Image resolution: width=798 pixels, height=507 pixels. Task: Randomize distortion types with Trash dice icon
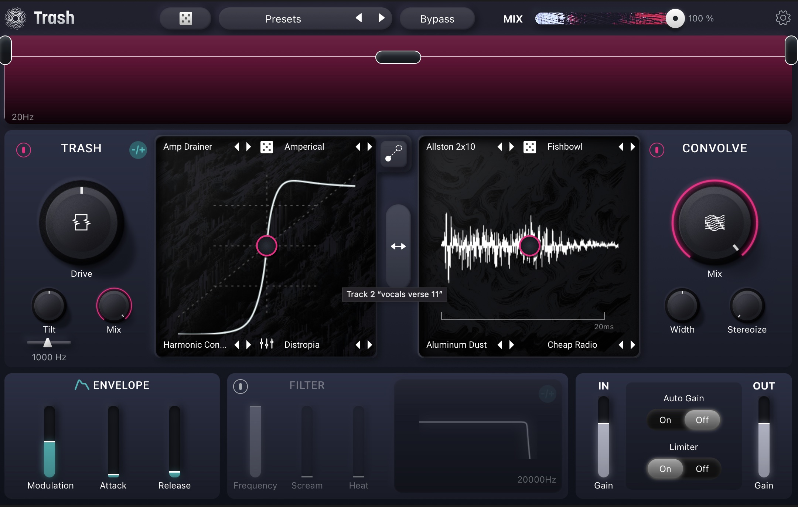266,147
